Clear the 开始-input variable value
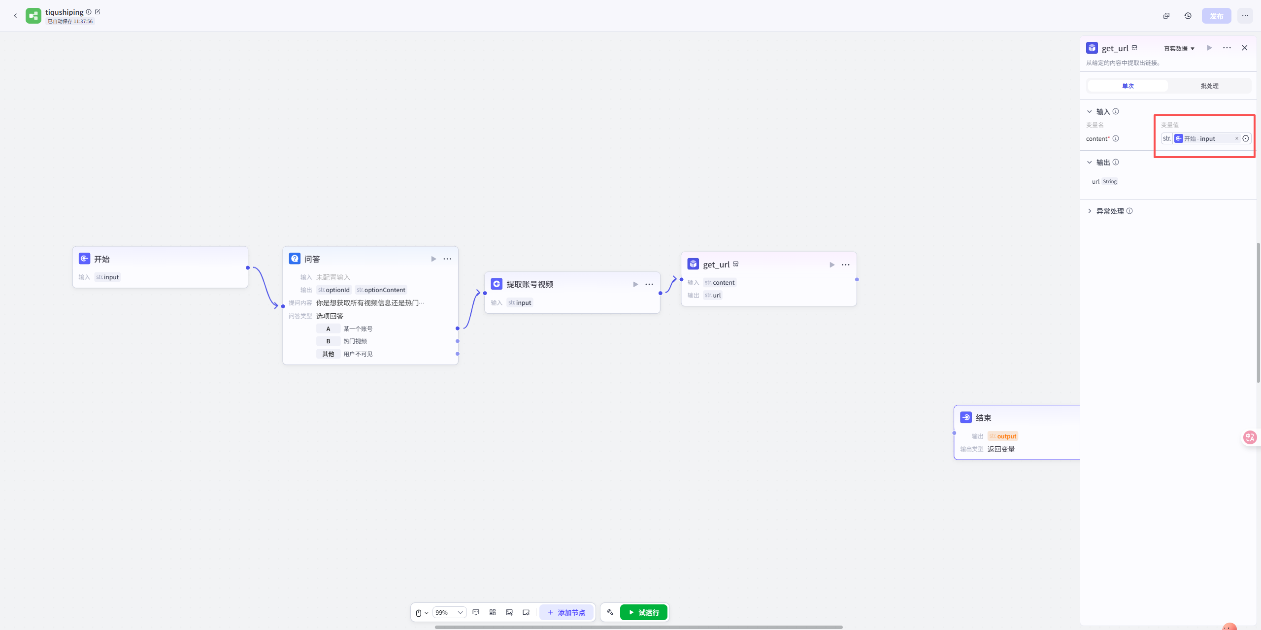The image size is (1261, 630). [1236, 138]
